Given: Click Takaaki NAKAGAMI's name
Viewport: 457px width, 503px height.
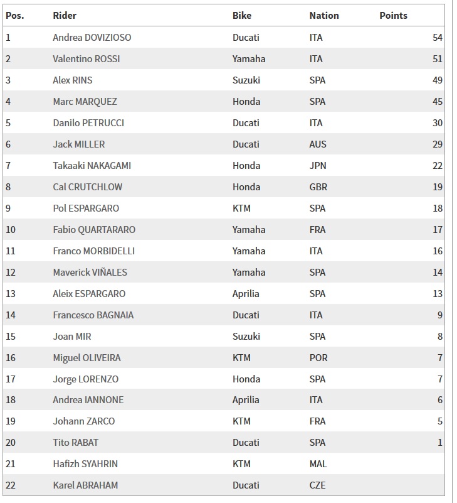Looking at the screenshot, I should 92,166.
